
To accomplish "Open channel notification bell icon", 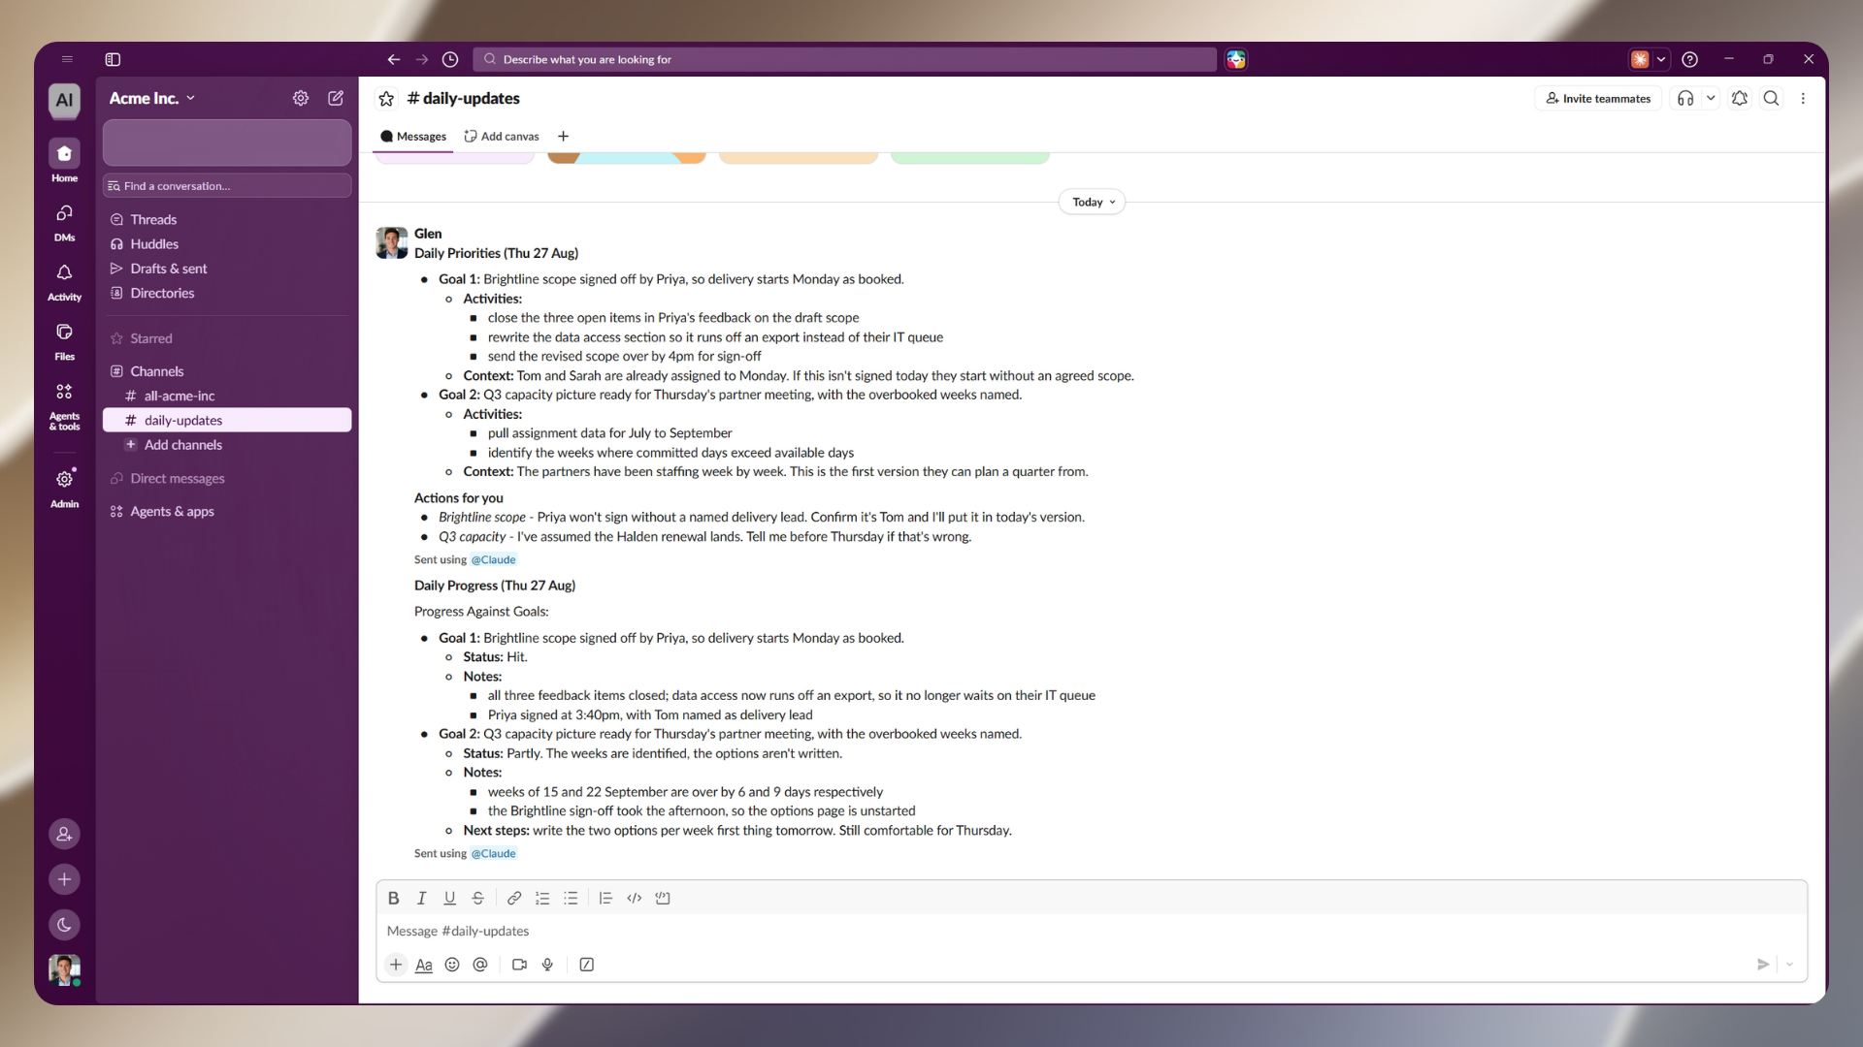I will tap(1740, 98).
